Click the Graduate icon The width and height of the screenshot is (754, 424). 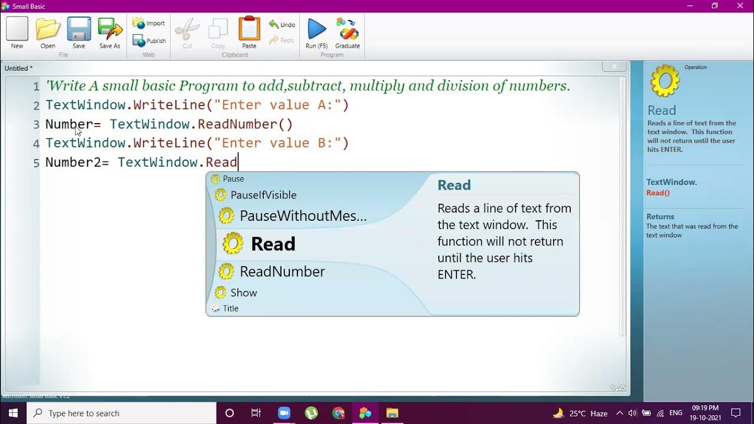click(x=348, y=33)
